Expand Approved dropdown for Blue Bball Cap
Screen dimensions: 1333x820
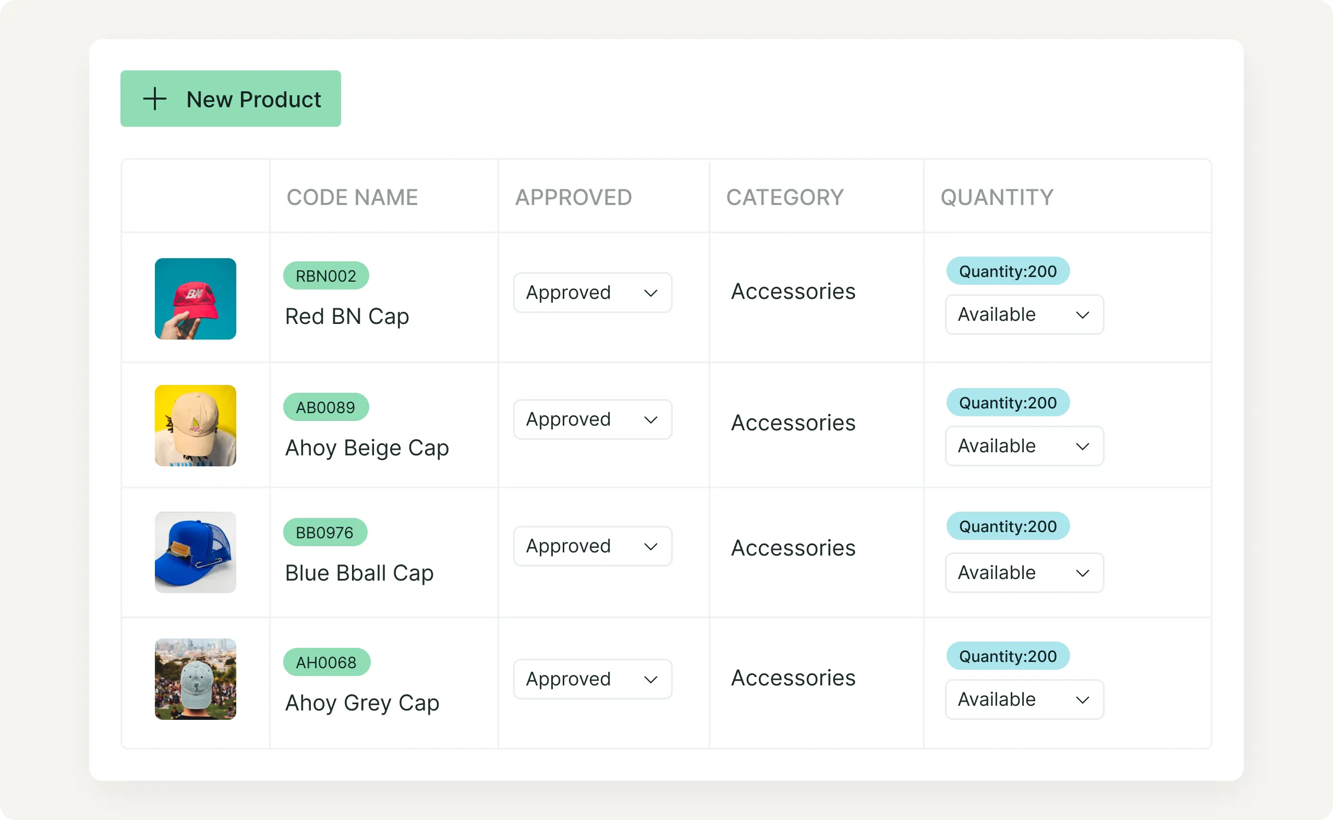pyautogui.click(x=592, y=546)
